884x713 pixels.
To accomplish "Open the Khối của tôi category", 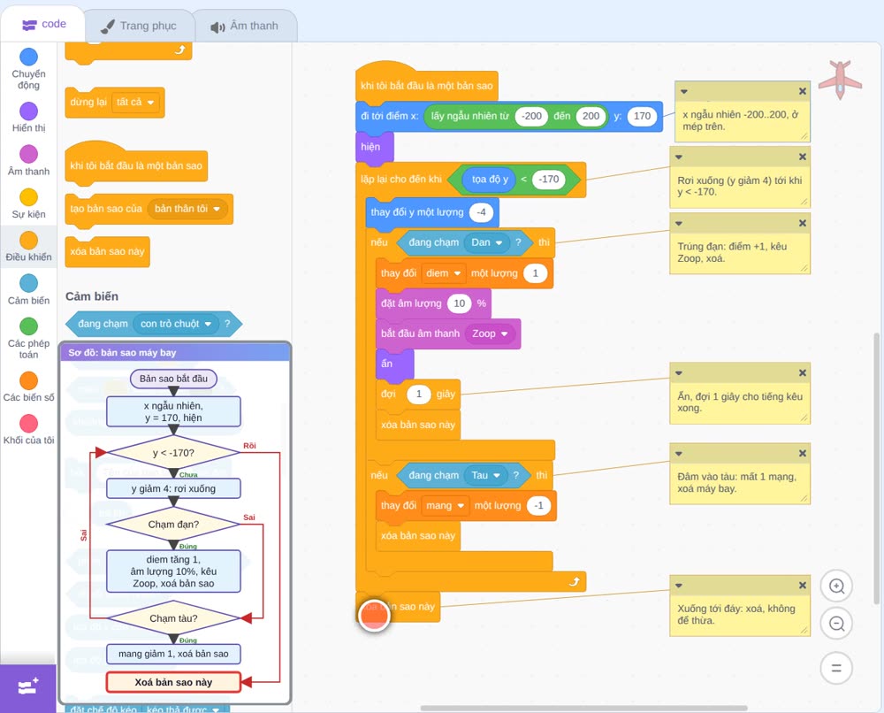I will 28,430.
